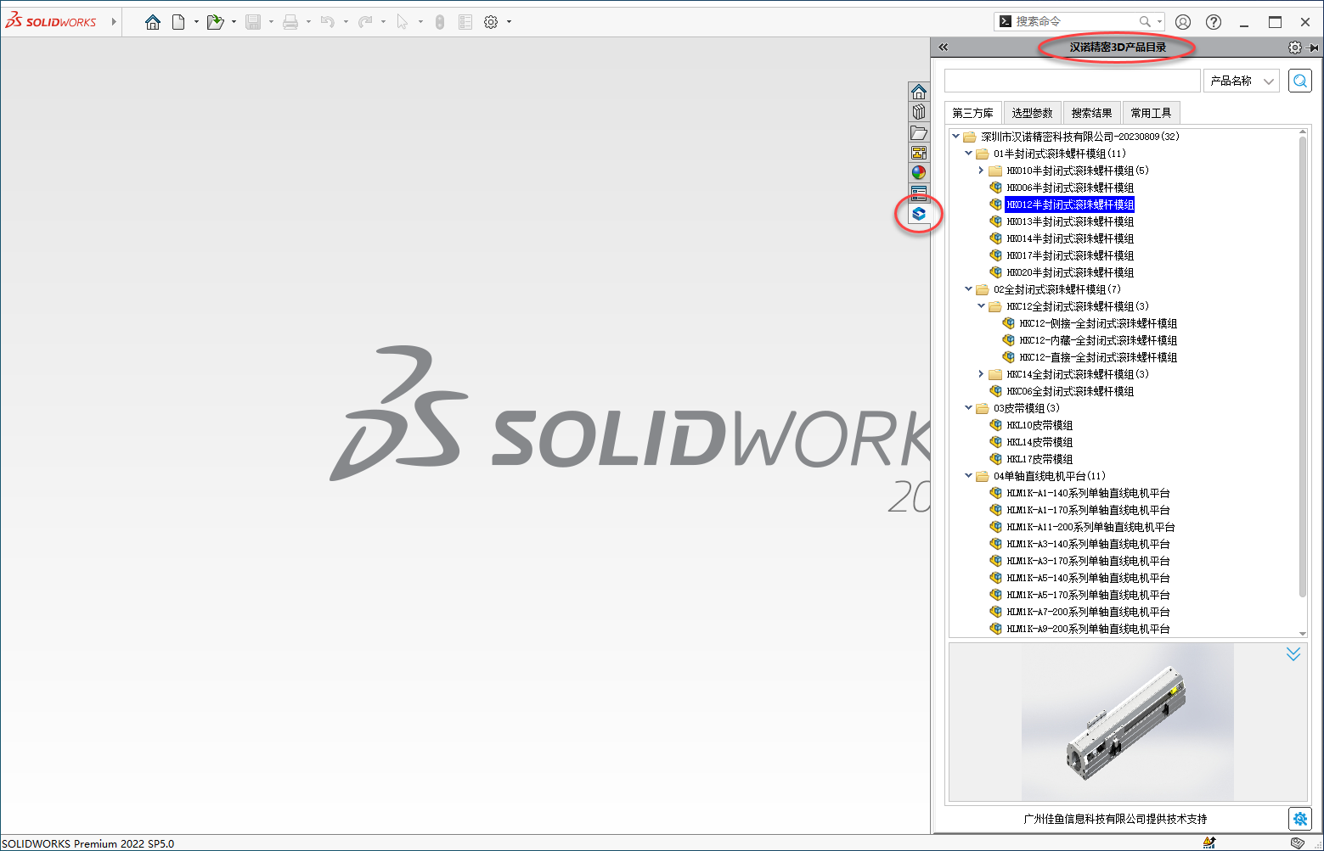Open the File Explorer task pane tab

click(x=919, y=132)
